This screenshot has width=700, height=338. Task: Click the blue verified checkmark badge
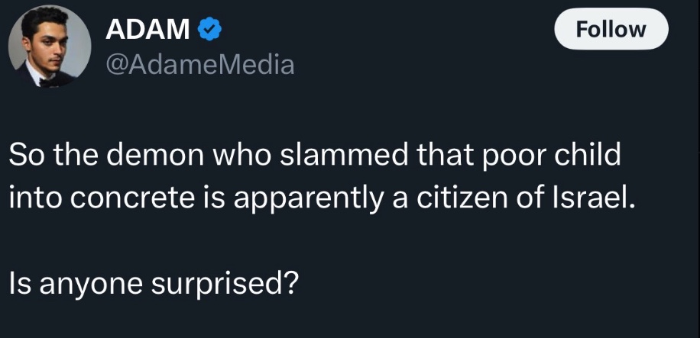click(209, 30)
